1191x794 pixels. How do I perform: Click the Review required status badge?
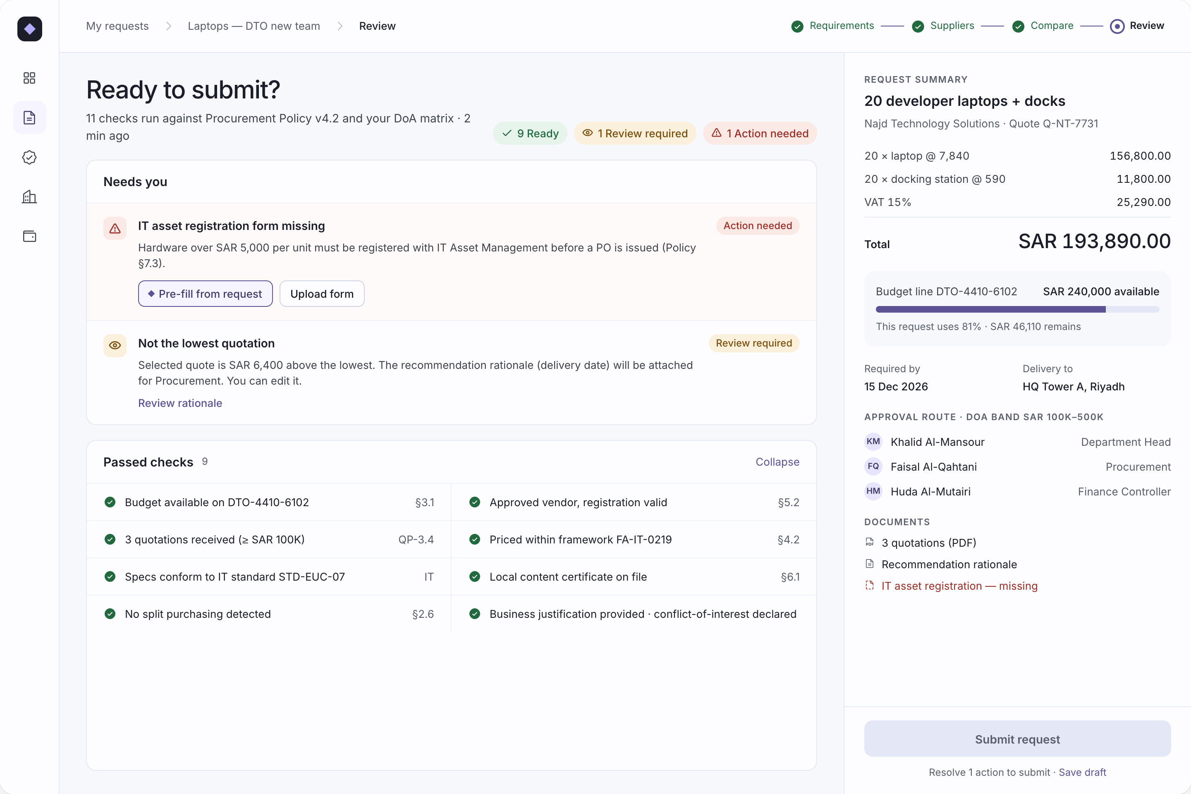pyautogui.click(x=753, y=343)
